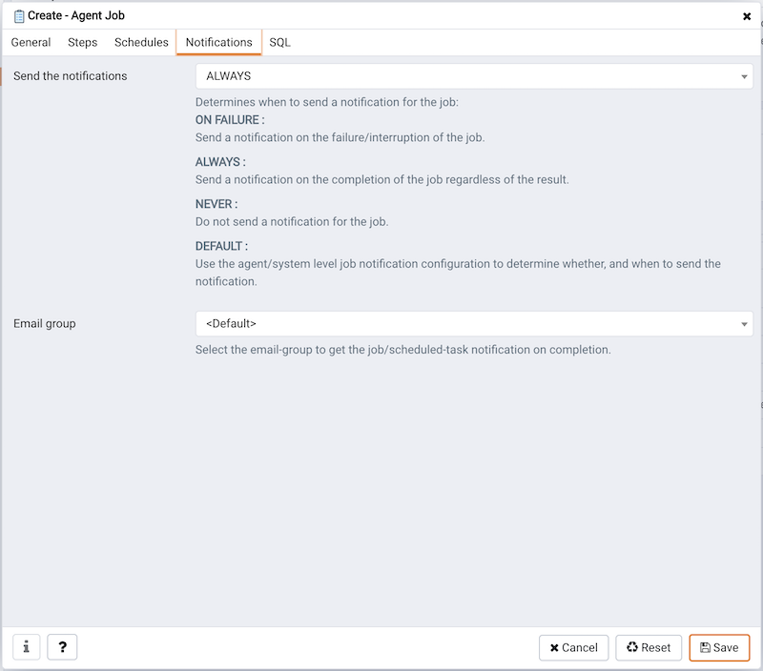Click the 'ALWAYS :' heading in the help text
This screenshot has width=763, height=671.
(220, 162)
